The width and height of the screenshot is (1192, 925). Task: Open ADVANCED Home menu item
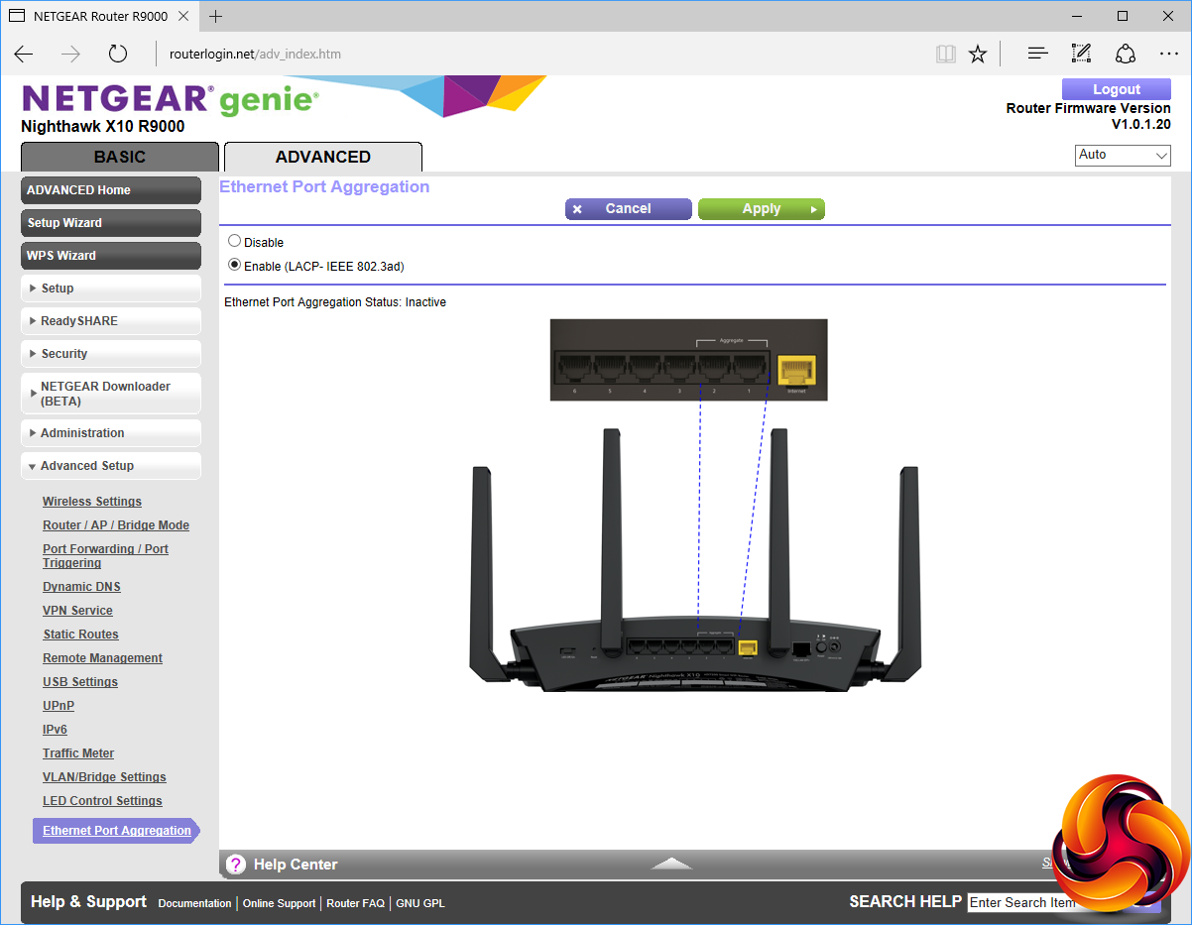[x=111, y=190]
